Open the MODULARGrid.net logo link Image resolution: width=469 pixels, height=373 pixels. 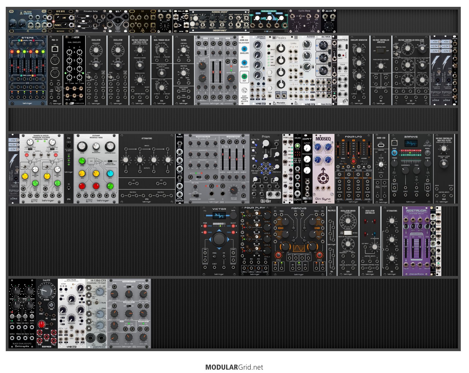coord(234,367)
